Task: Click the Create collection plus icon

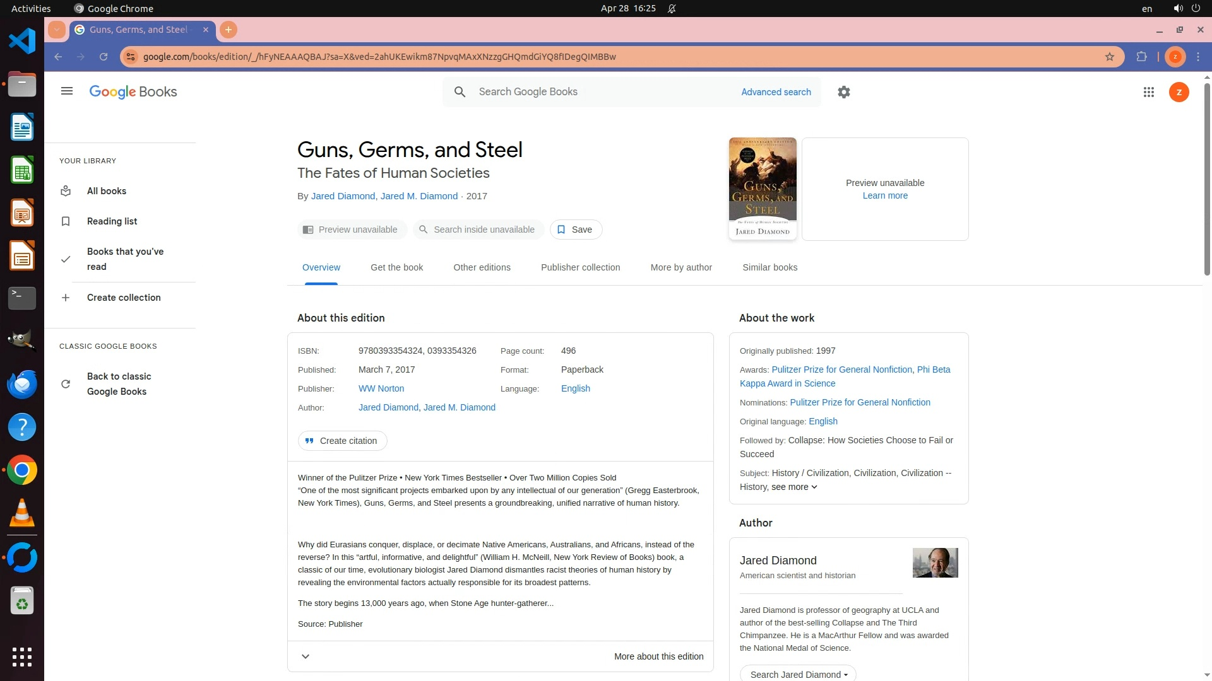Action: point(66,298)
